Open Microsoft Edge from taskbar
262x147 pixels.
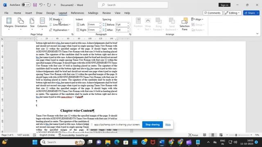point(117,142)
